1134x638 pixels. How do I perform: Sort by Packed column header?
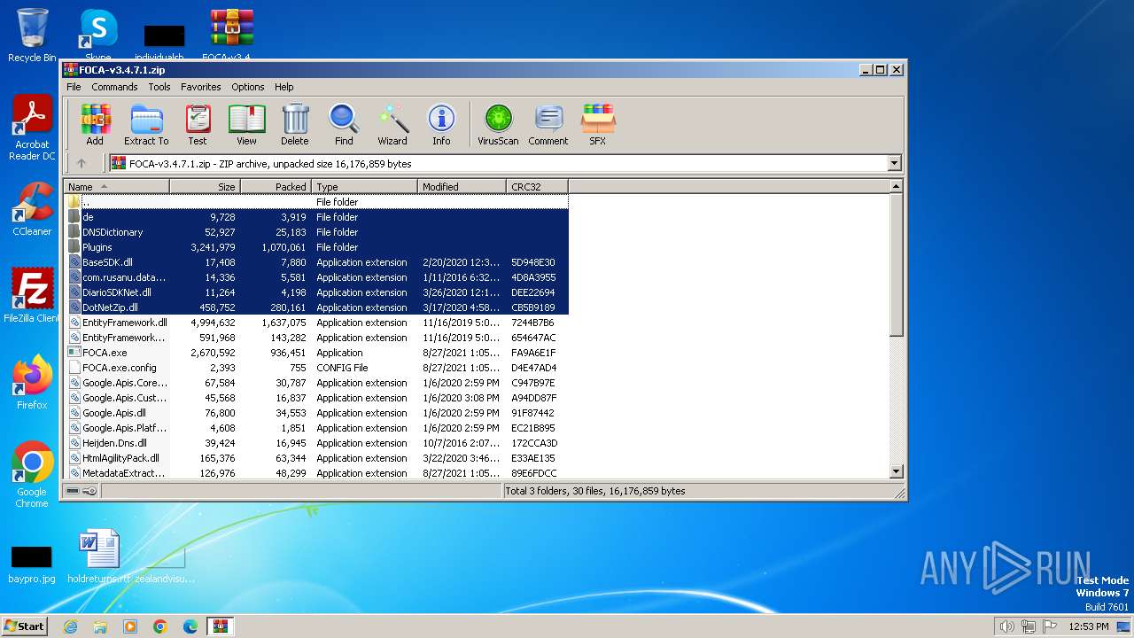coord(276,186)
